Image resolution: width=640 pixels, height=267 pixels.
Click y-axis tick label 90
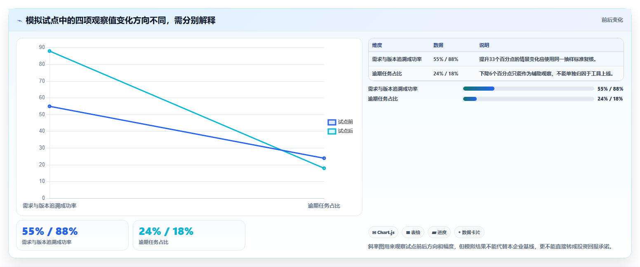(x=42, y=47)
